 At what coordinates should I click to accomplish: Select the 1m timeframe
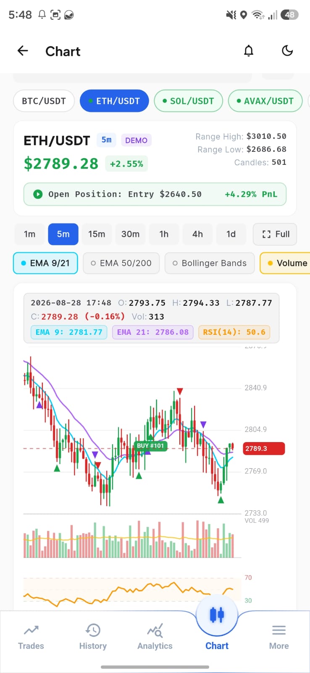point(29,234)
